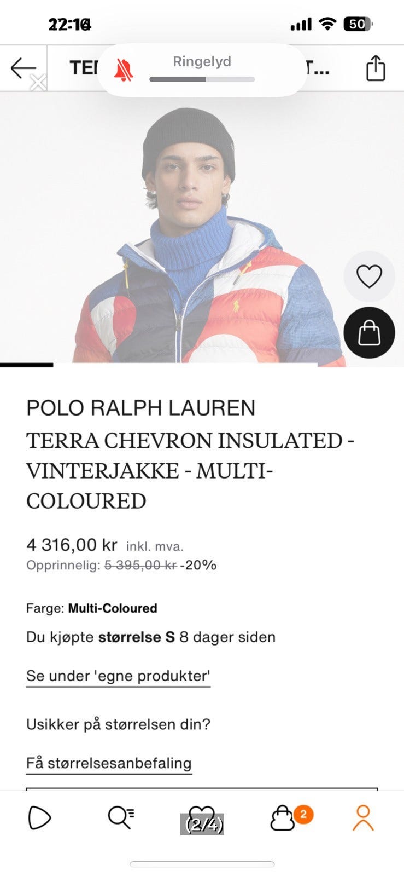Screen dimensions: 404x876
Task: Tap the Wi-Fi status icon
Action: click(327, 24)
